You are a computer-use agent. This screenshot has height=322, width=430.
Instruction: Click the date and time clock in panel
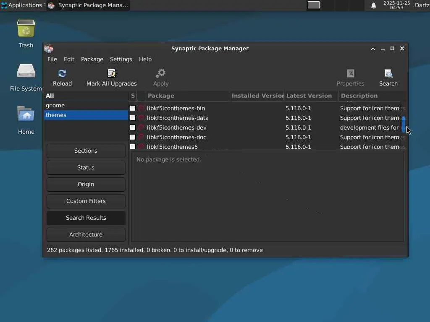pyautogui.click(x=396, y=5)
